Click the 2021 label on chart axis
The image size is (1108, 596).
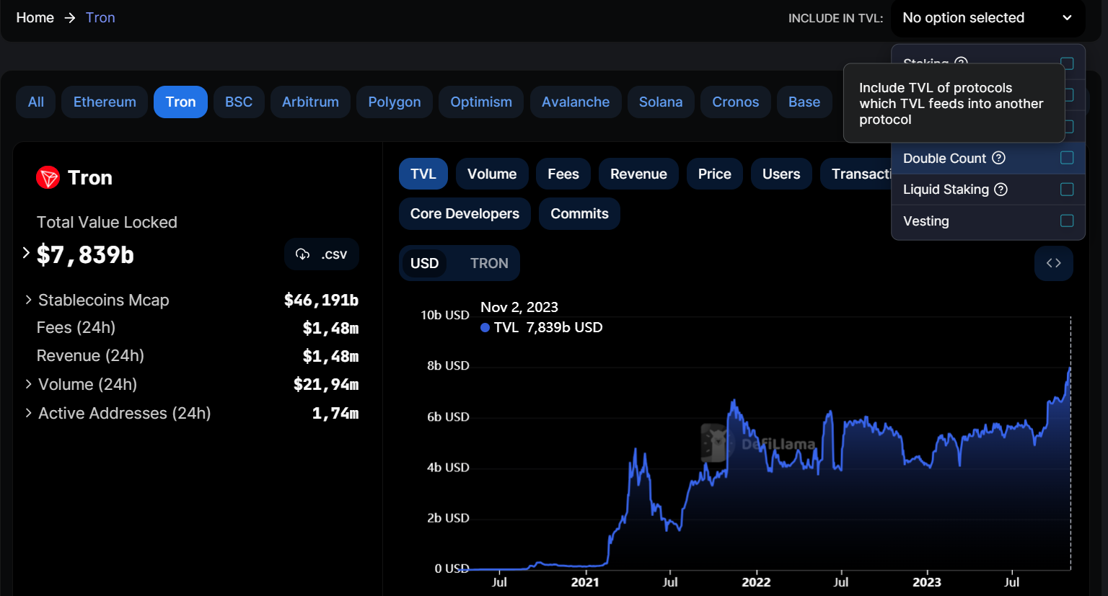point(585,582)
